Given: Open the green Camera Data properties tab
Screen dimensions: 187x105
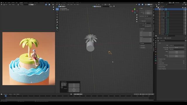Looking at the screenshot, I should click(x=156, y=60).
